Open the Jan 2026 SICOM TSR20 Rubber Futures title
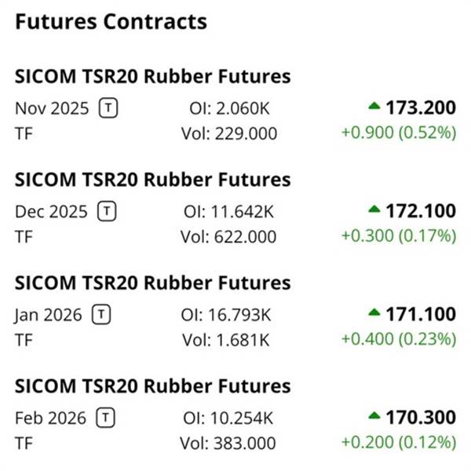 tap(152, 283)
